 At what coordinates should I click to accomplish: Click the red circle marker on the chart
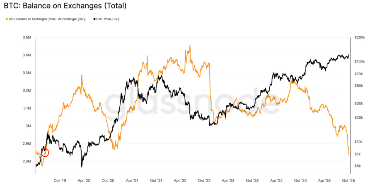(x=45, y=153)
